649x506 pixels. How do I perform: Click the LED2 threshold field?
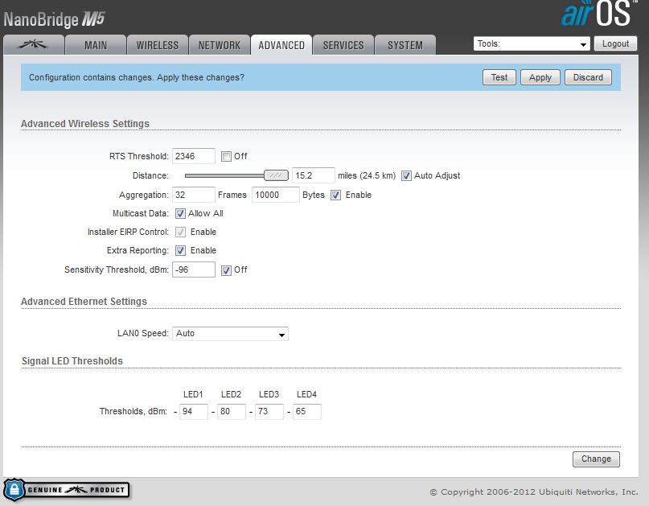232,412
